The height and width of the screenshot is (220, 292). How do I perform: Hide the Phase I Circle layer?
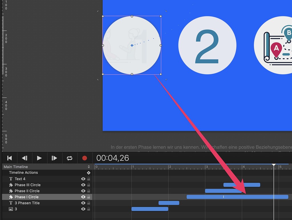[83, 197]
